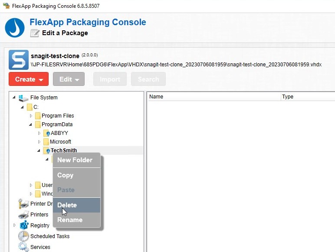Select the Printers tree item
335x252 pixels.
pos(39,215)
